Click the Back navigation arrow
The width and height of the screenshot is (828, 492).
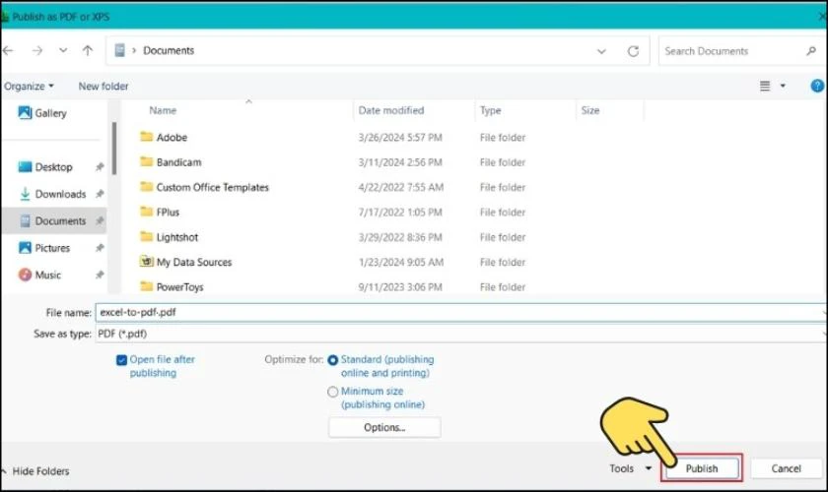(8, 50)
